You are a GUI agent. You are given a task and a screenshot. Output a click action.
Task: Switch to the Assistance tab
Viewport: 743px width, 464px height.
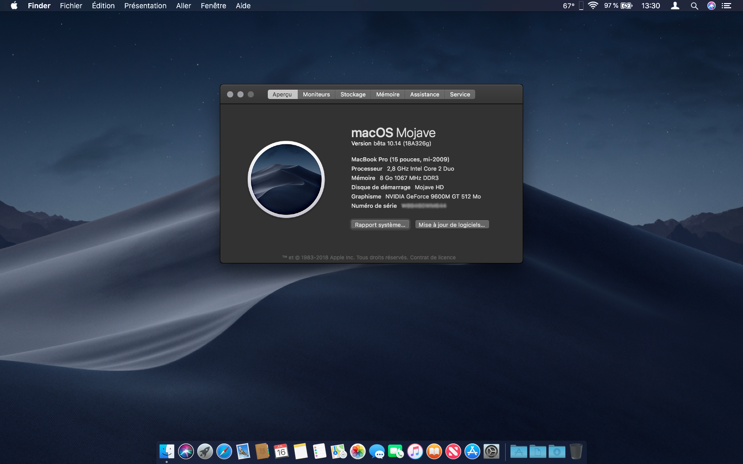[x=425, y=94]
